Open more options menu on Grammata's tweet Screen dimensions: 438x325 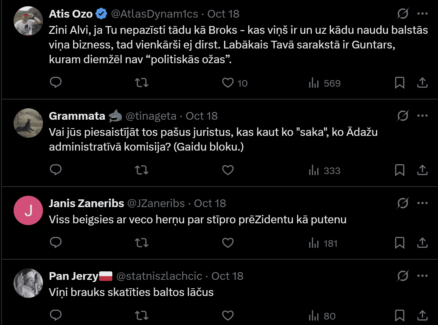423,116
